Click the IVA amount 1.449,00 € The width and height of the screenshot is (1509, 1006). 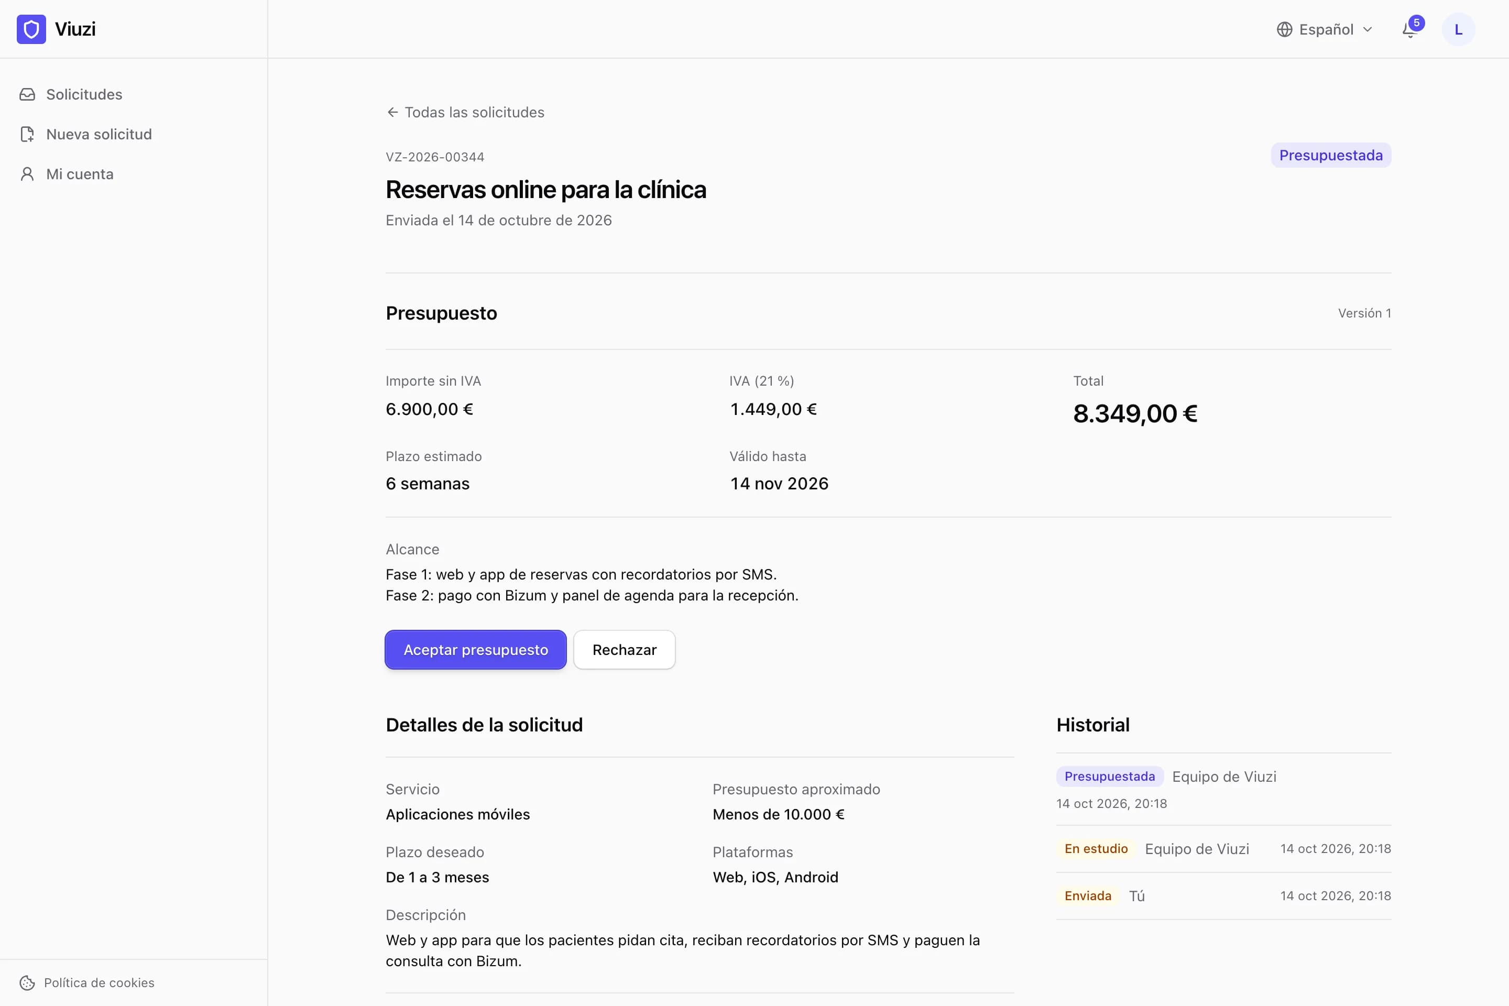click(x=773, y=409)
